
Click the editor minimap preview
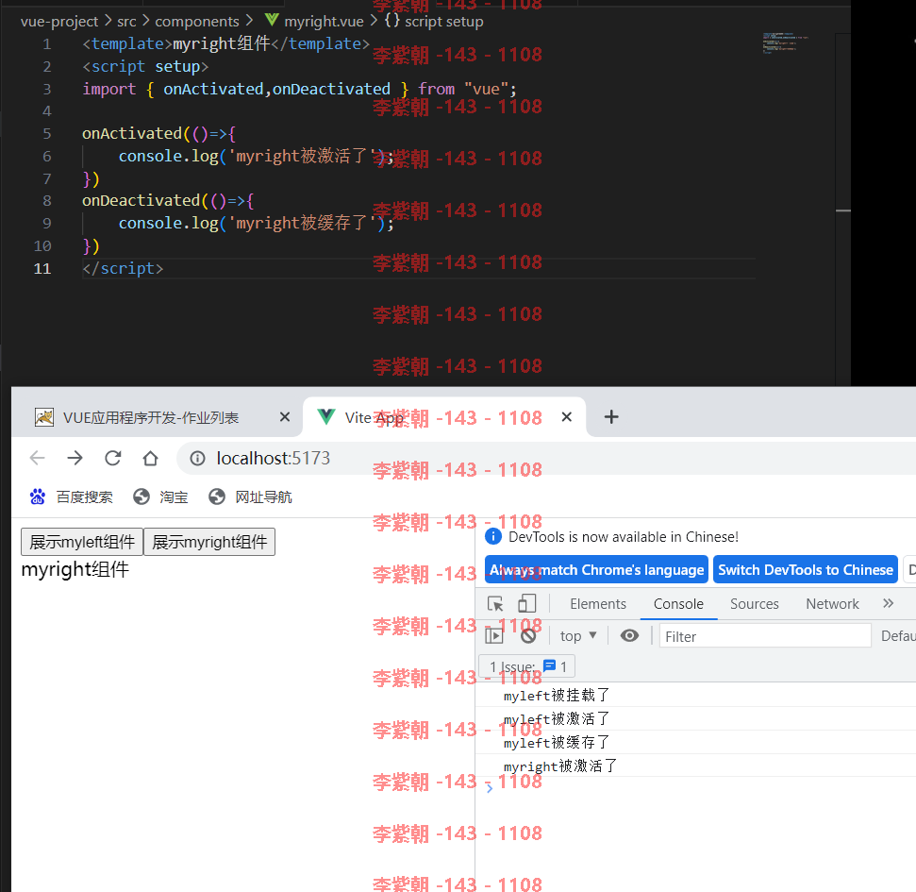785,42
